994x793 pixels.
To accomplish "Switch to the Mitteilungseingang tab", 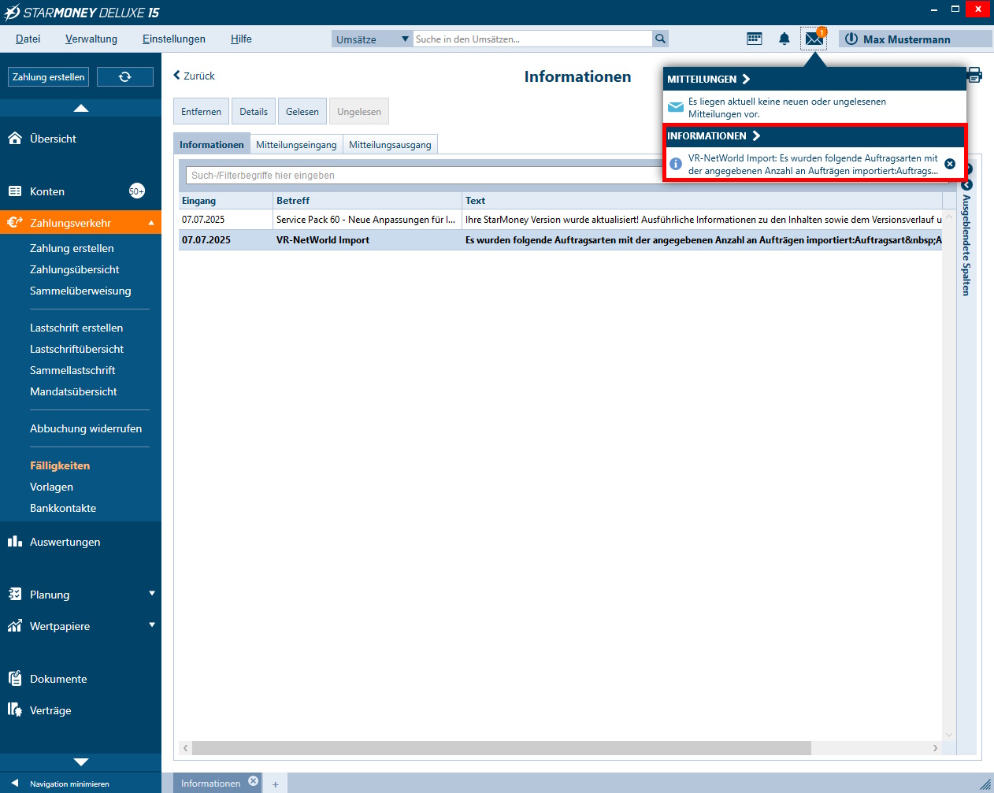I will click(x=296, y=144).
